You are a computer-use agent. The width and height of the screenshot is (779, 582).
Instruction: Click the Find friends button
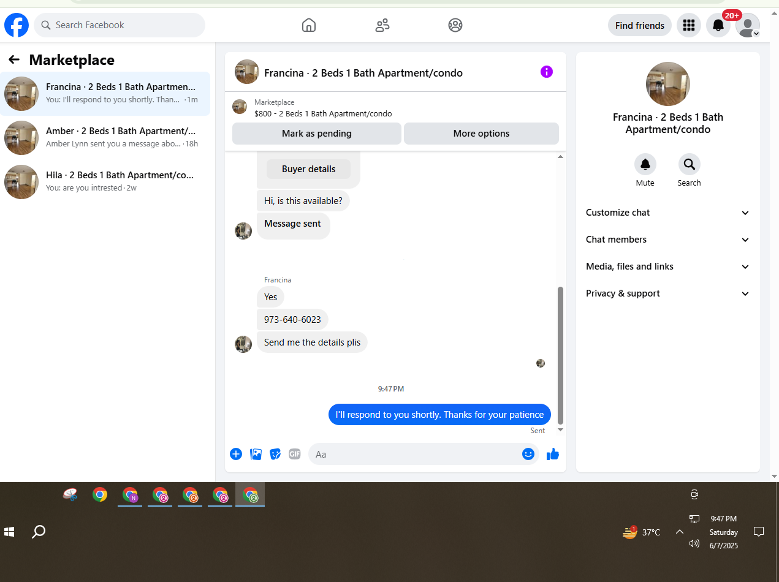point(640,25)
